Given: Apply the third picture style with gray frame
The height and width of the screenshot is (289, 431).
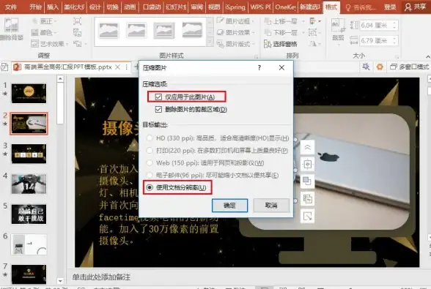Looking at the screenshot, I should coord(164,30).
